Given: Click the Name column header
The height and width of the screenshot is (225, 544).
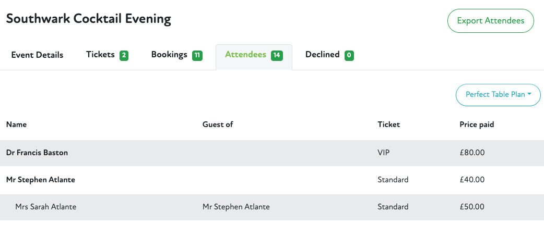Looking at the screenshot, I should (16, 124).
